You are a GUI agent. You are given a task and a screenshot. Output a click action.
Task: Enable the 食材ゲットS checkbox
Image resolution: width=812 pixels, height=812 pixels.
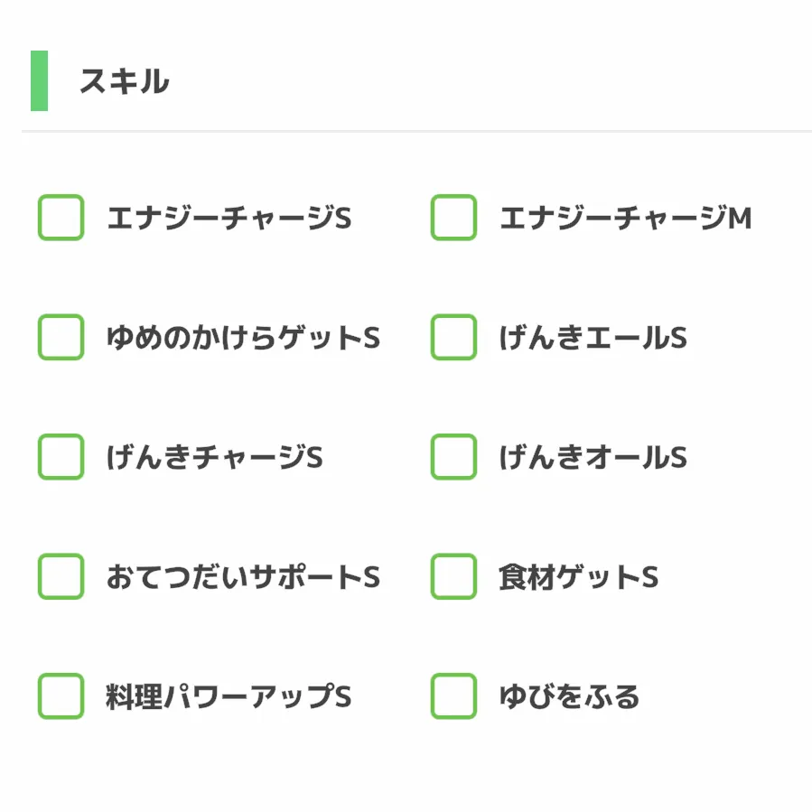453,576
